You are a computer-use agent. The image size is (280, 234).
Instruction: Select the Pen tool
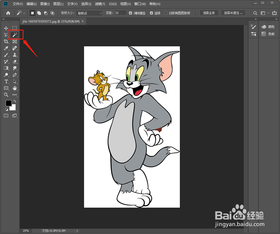pos(15,75)
